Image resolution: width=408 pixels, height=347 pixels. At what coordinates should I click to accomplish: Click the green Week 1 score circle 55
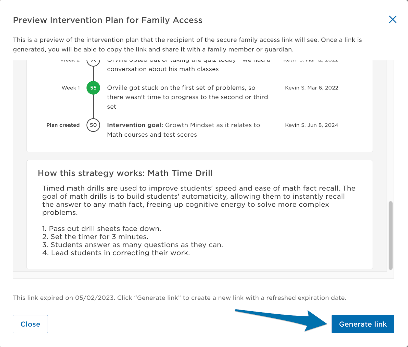pos(93,88)
